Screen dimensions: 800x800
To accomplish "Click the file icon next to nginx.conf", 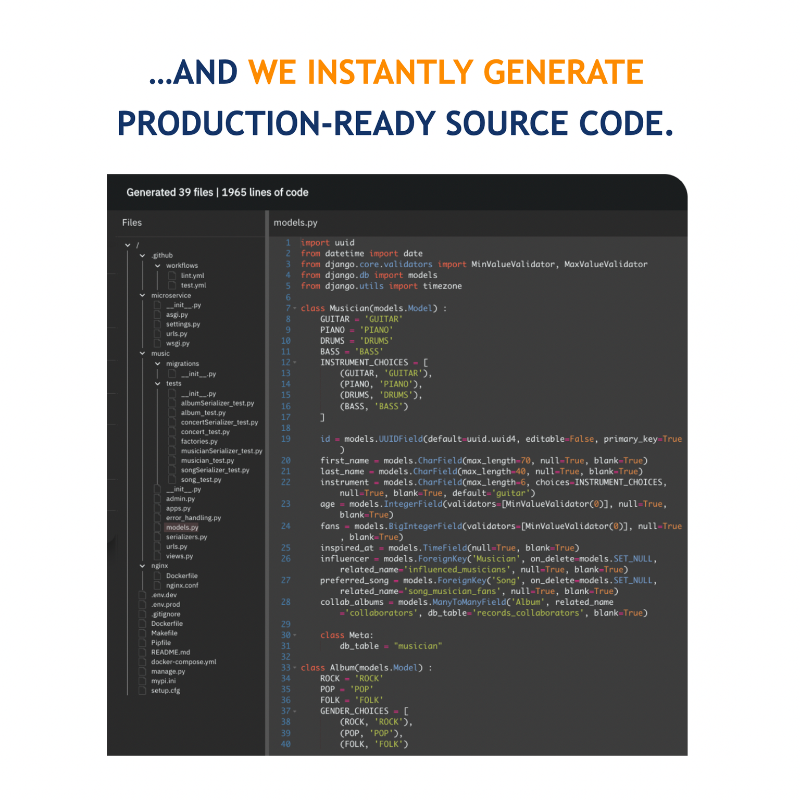I will coord(157,585).
